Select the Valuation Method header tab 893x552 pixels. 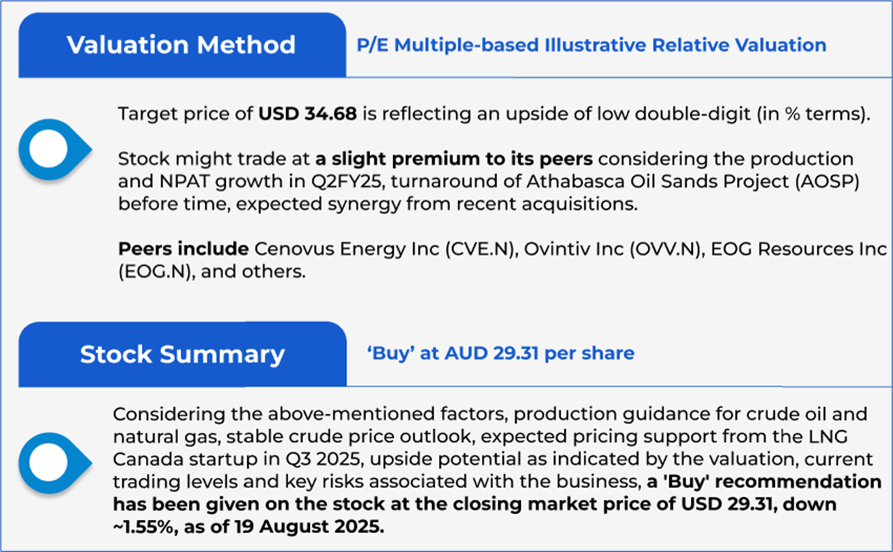[181, 45]
